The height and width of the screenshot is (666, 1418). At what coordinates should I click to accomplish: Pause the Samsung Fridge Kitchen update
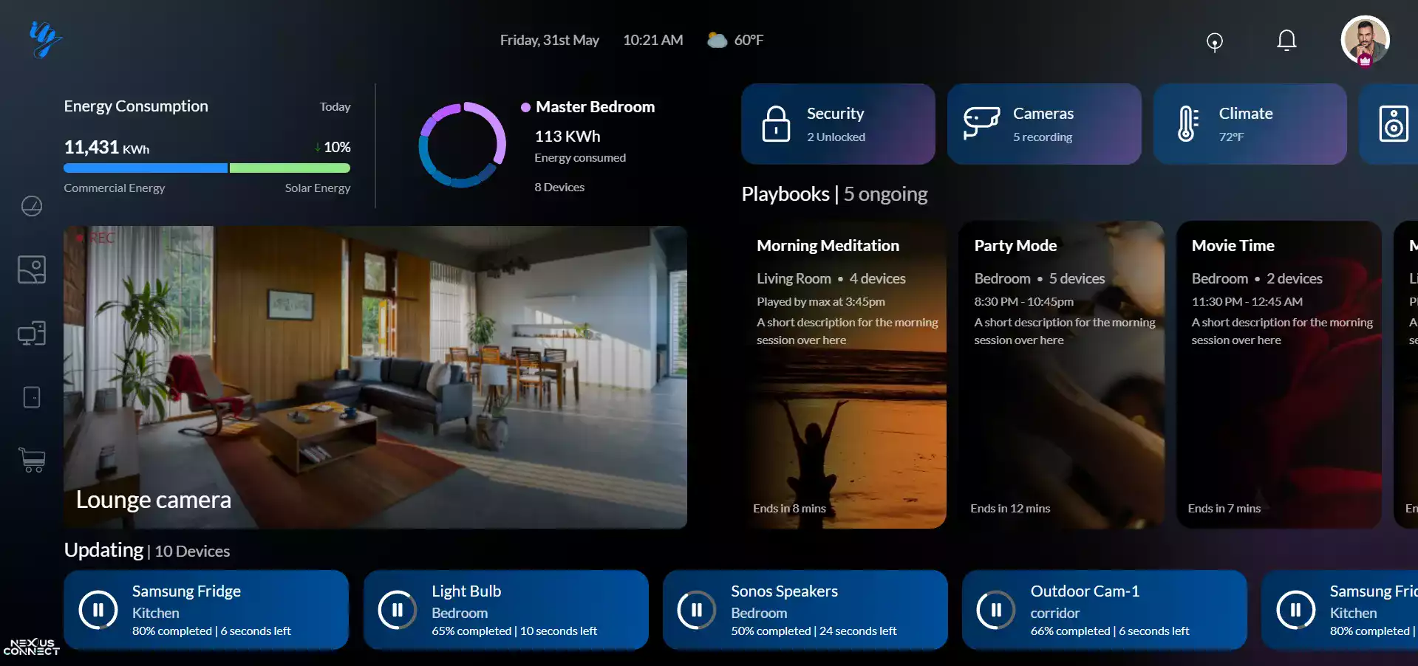click(98, 610)
